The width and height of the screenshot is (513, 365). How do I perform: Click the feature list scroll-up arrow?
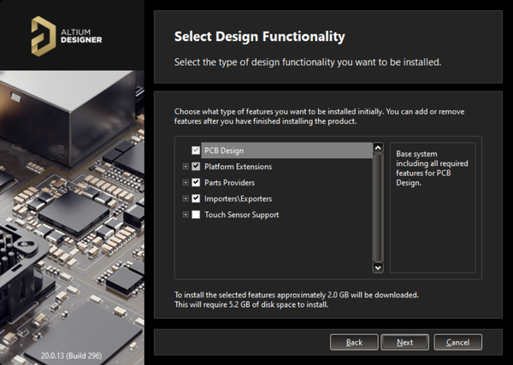pyautogui.click(x=377, y=148)
